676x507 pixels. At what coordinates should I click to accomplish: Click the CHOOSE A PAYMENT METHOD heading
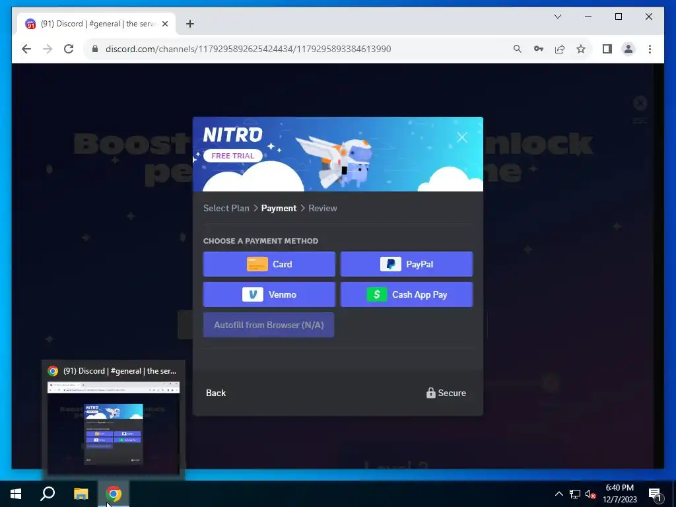click(260, 241)
